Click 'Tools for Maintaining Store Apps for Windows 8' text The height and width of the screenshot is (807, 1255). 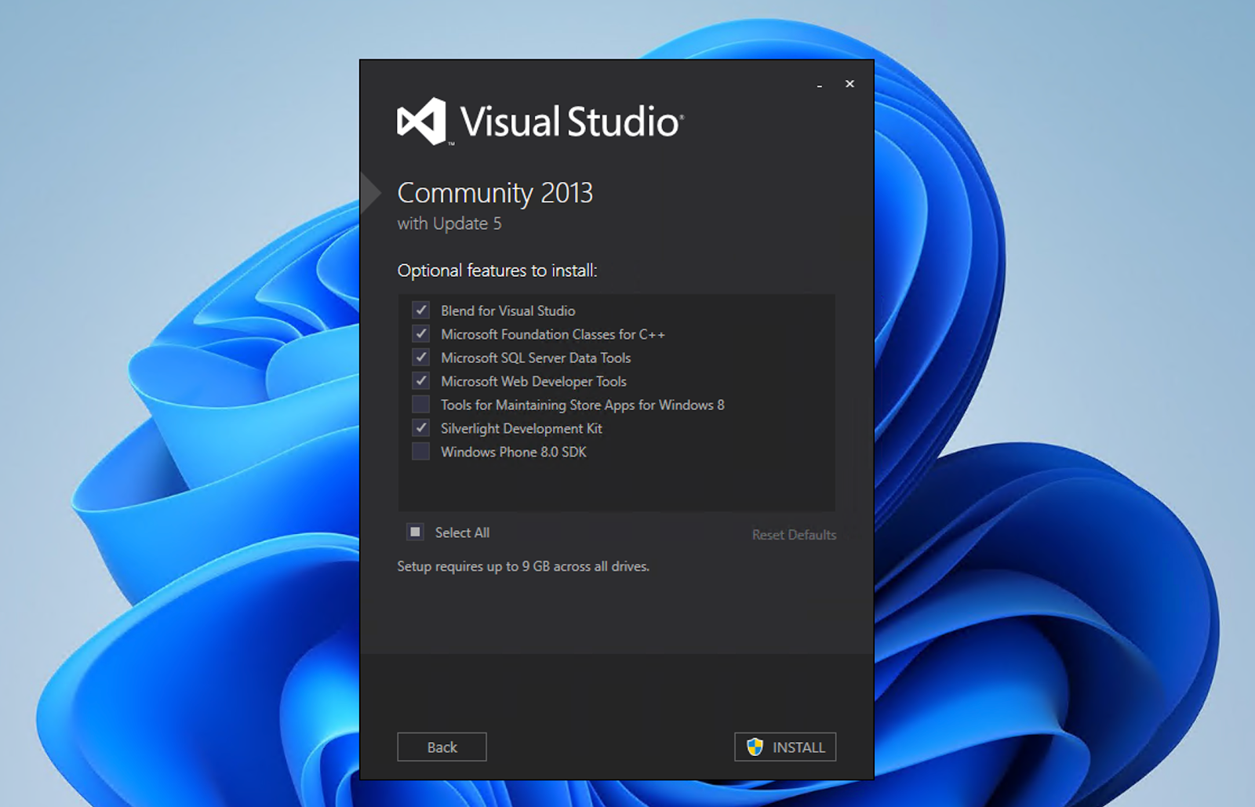pyautogui.click(x=583, y=405)
